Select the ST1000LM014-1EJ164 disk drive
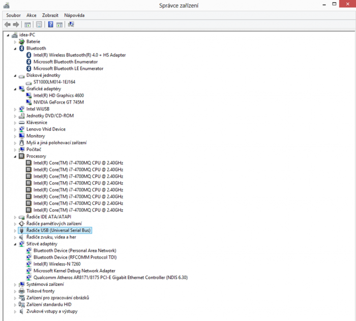356x321 pixels. pyautogui.click(x=54, y=82)
